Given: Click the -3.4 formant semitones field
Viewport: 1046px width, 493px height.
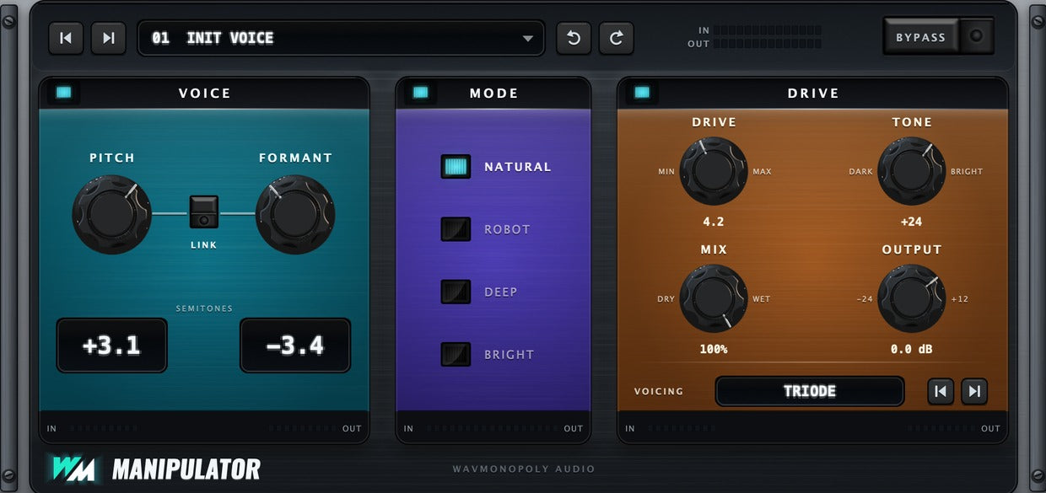Looking at the screenshot, I should [x=295, y=346].
